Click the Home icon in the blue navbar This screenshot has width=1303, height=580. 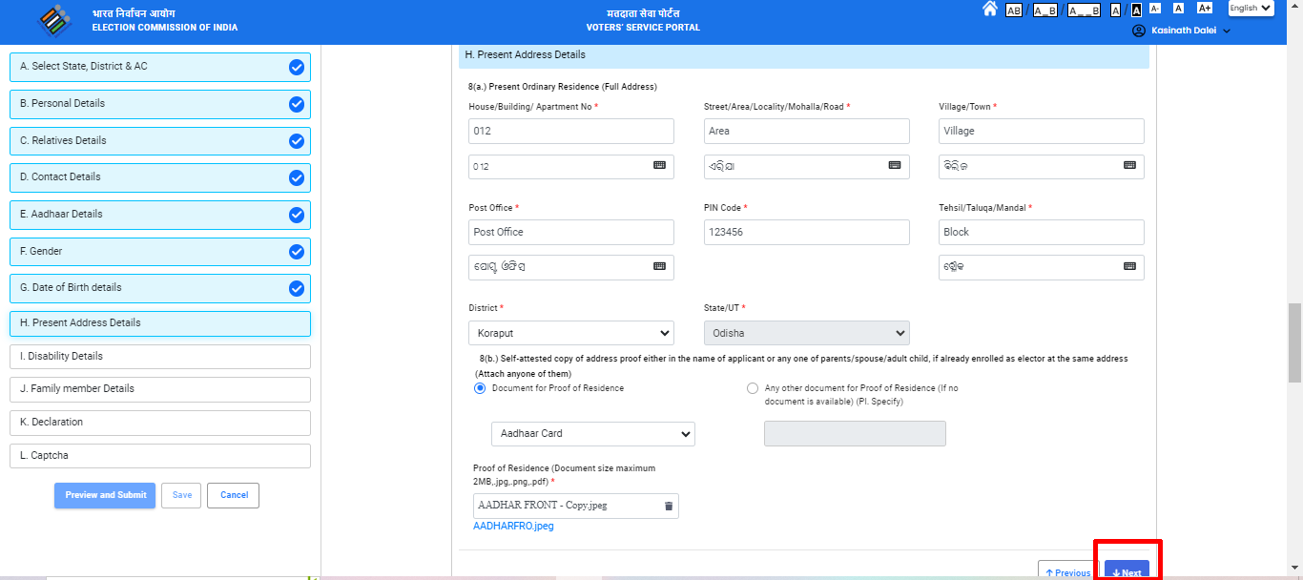tap(991, 9)
